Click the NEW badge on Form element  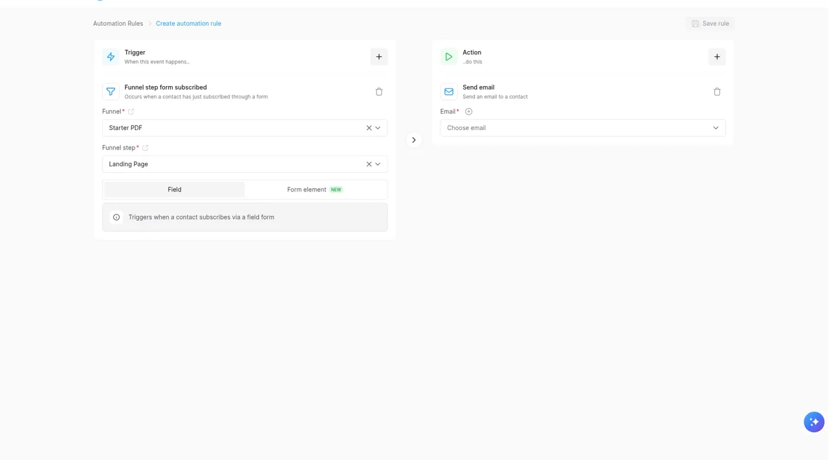click(x=336, y=190)
